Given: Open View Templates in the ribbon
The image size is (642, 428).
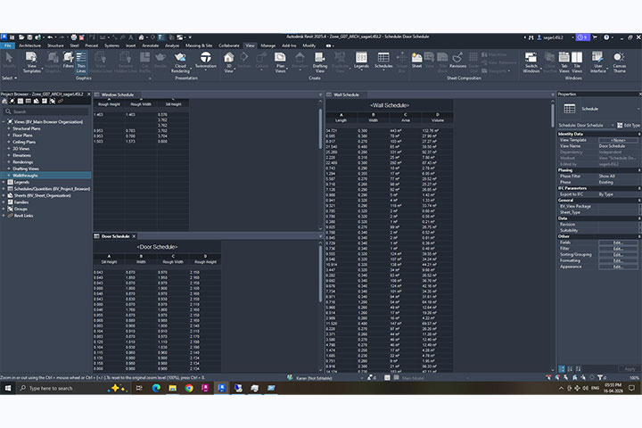Looking at the screenshot, I should pos(31,62).
